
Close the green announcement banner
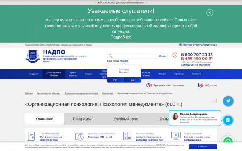pos(210,12)
